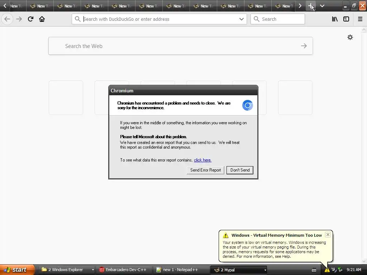Focus the toolbar Search field
Screen dimensions: 367x275
point(278,19)
